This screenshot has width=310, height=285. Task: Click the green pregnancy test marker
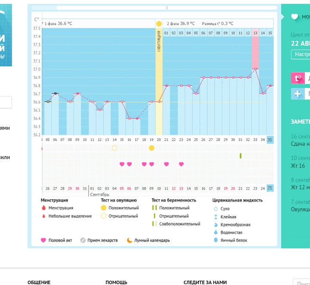[240, 156]
